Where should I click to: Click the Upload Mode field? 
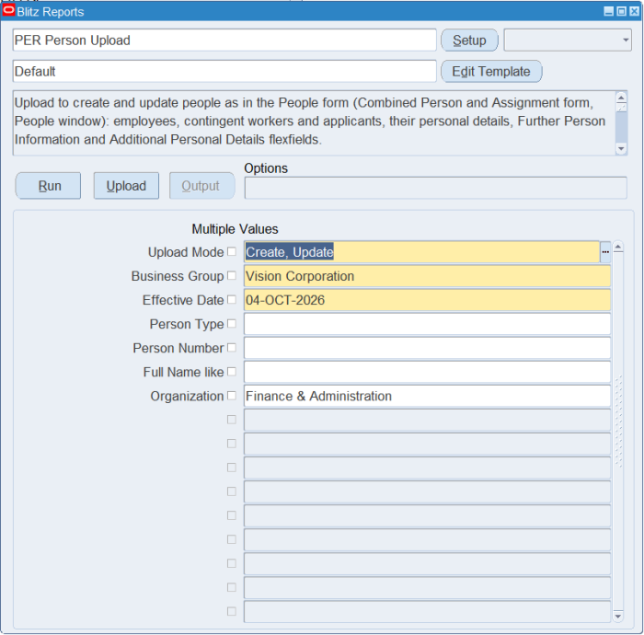tap(422, 252)
